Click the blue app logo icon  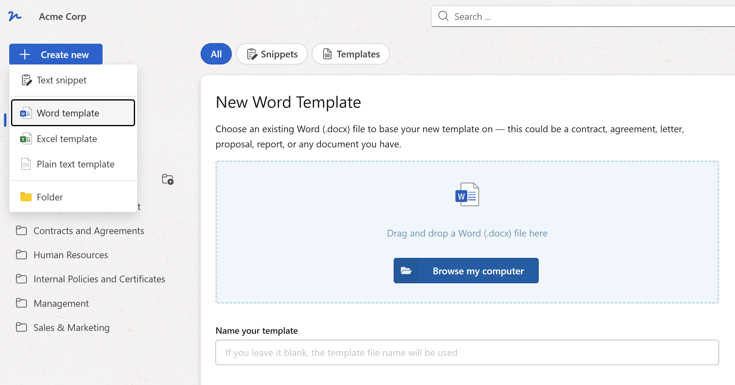pyautogui.click(x=14, y=16)
